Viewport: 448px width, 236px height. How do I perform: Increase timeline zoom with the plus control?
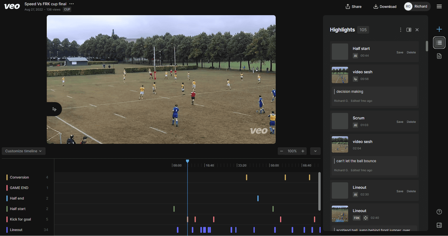point(303,151)
